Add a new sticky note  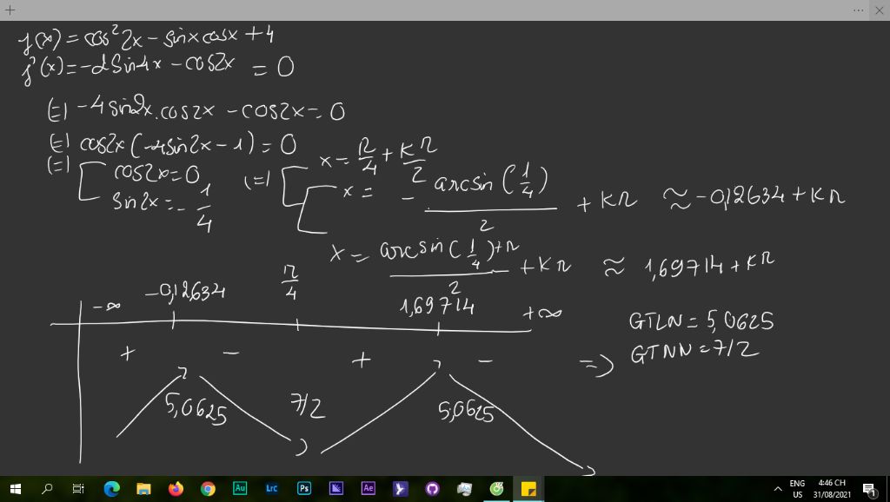pyautogui.click(x=10, y=10)
